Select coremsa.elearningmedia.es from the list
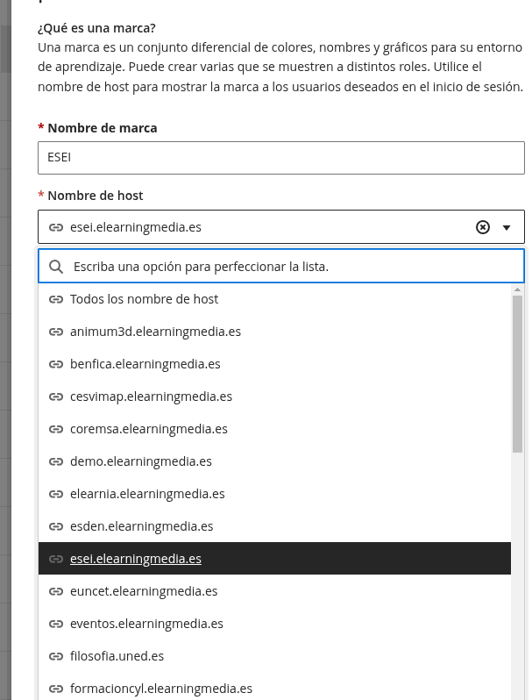Image resolution: width=532 pixels, height=700 pixels. (274, 429)
